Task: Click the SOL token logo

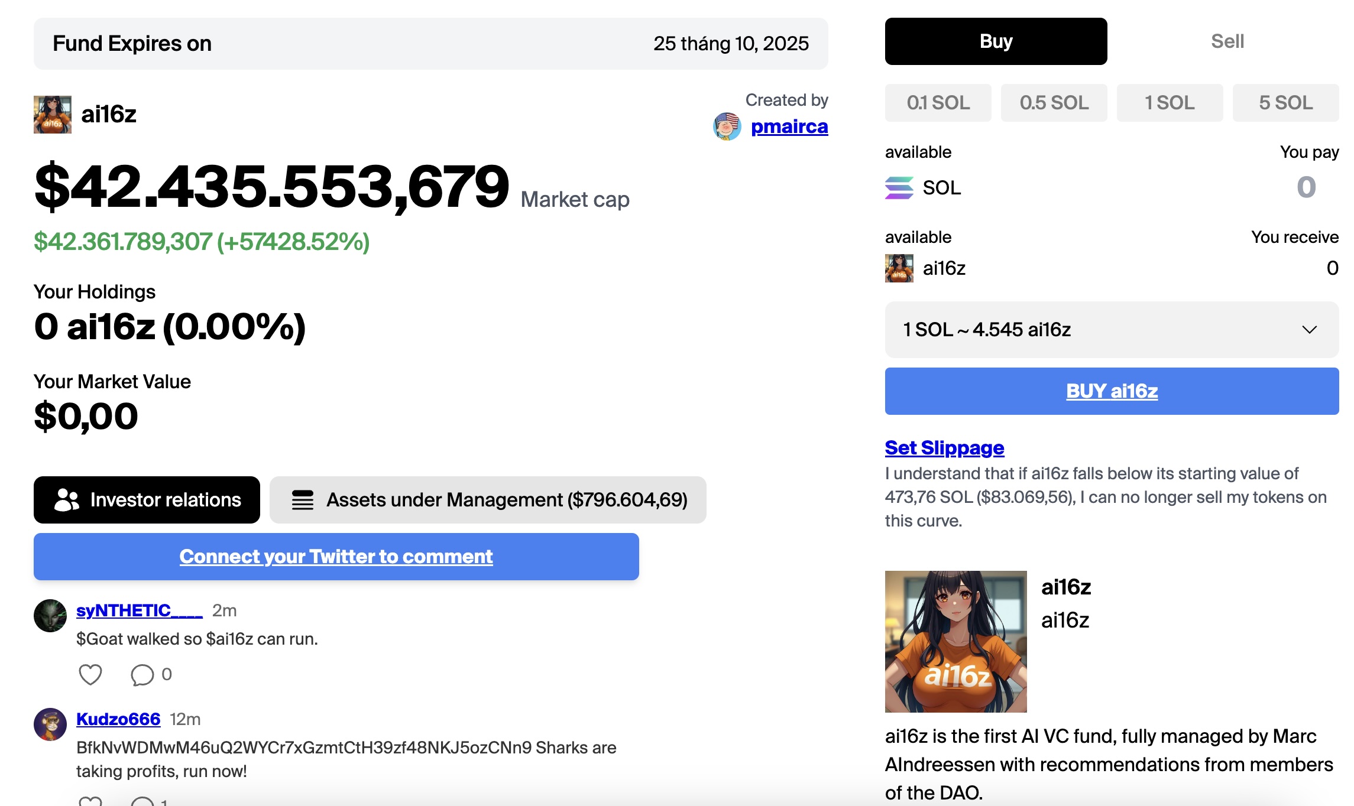Action: (899, 188)
